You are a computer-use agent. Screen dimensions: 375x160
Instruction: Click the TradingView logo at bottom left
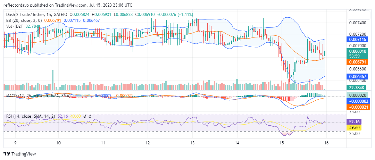(x=19, y=154)
